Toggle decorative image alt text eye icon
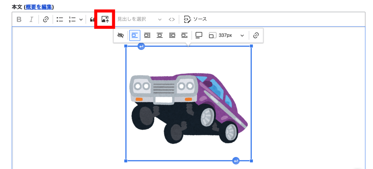This screenshot has width=373, height=169. coord(121,35)
